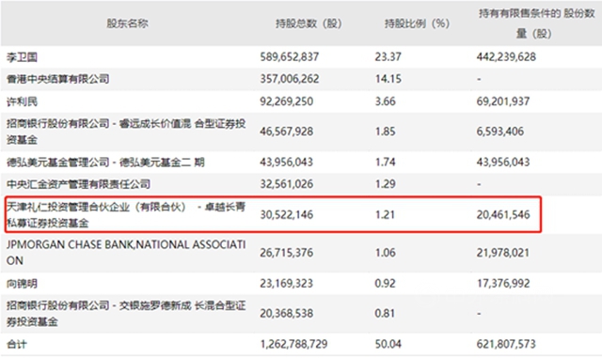Screen dimensions: 602x358
Task: Select the value 357,006,262
Action: 290,79
